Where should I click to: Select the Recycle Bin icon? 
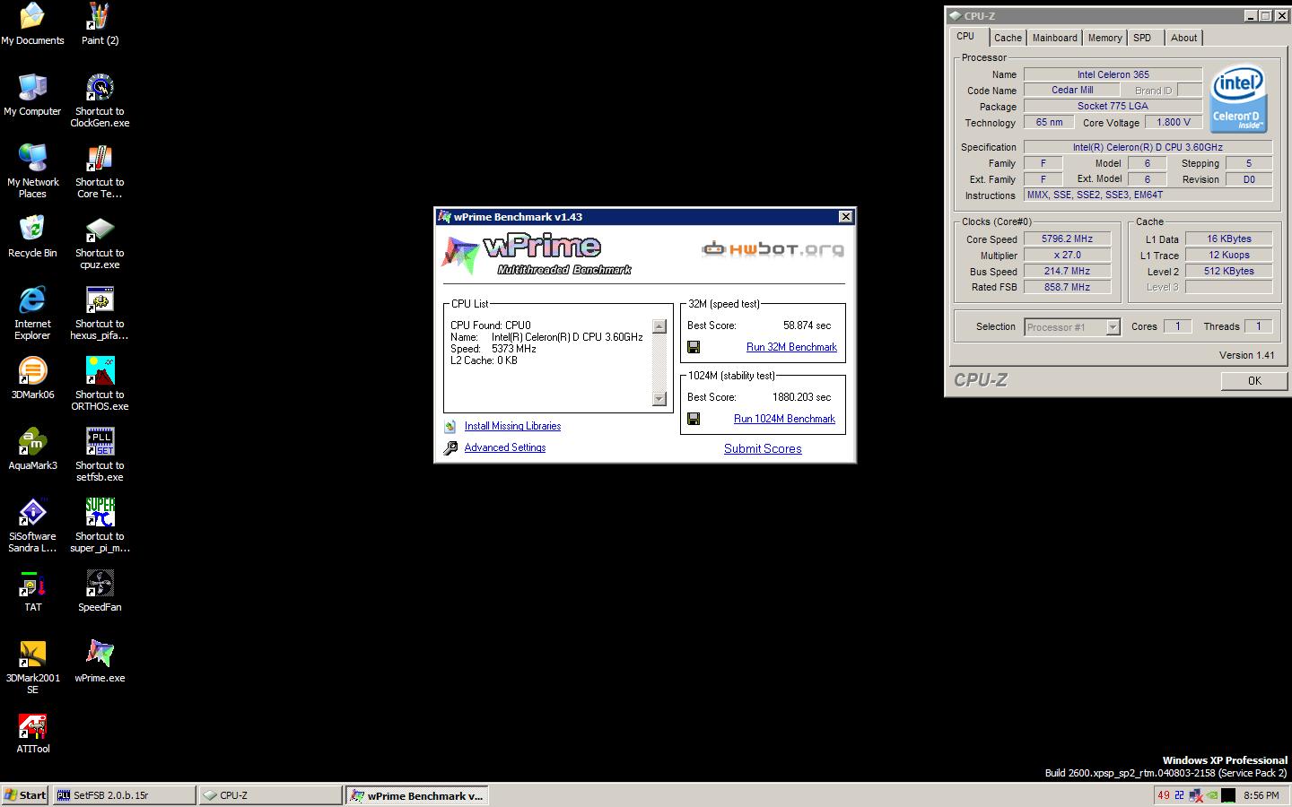coord(32,236)
